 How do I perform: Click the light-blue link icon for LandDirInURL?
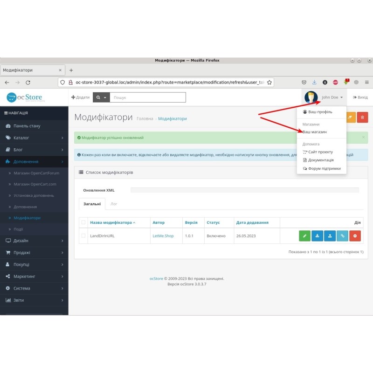tap(342, 235)
